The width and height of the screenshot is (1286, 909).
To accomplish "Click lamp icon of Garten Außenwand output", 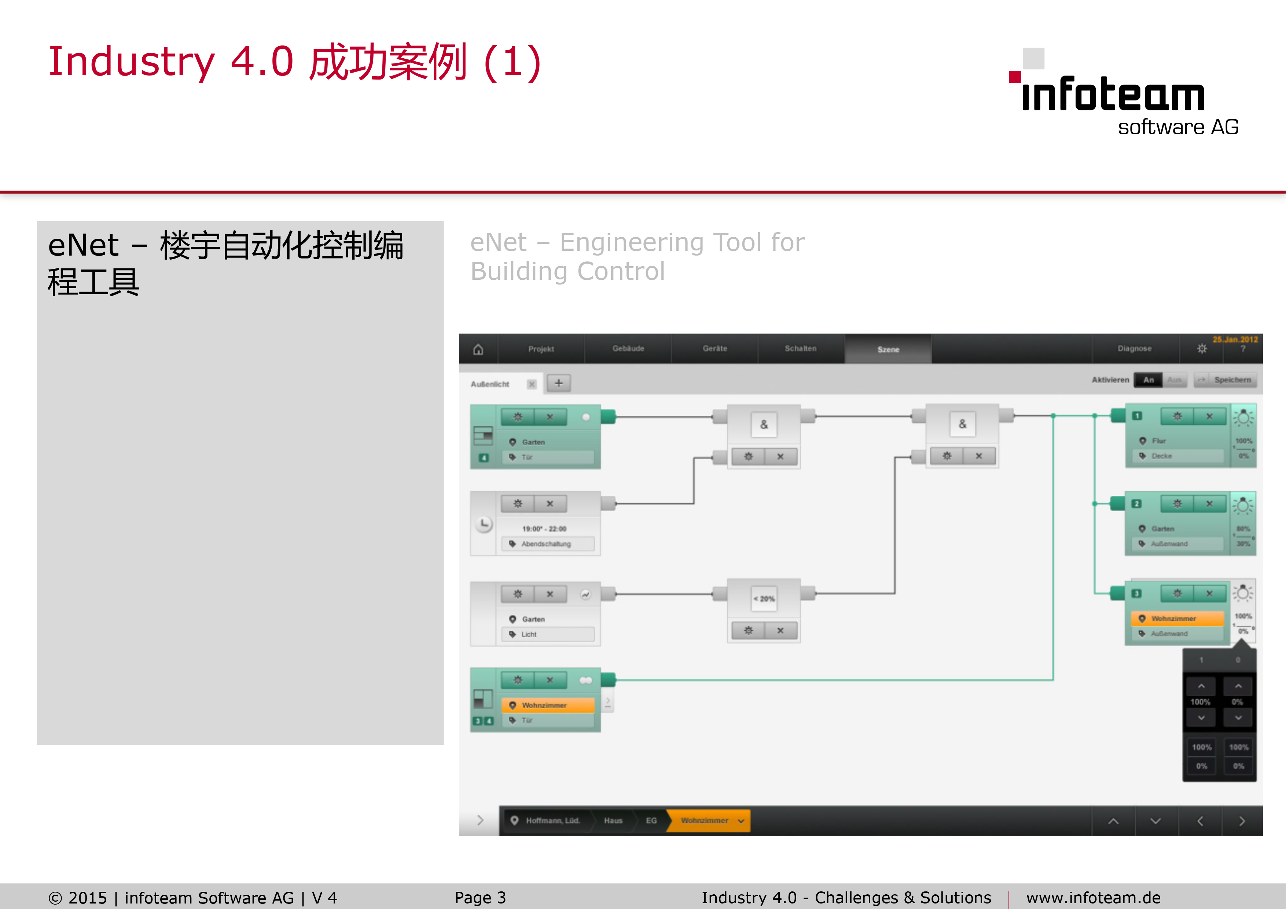I will [1243, 505].
